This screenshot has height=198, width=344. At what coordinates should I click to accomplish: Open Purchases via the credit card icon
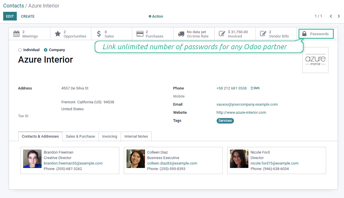(140, 34)
